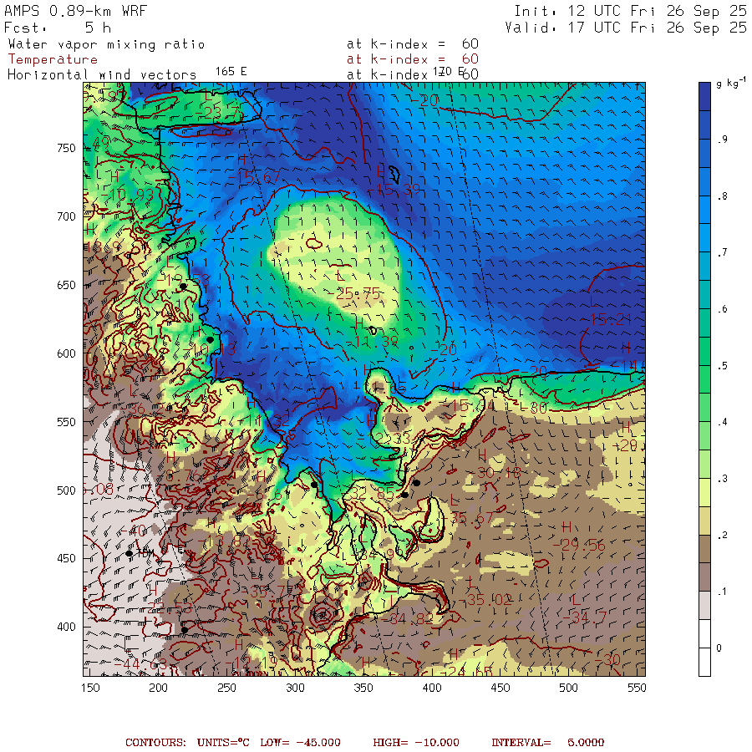Click the Water vapor mixing ratio title
The height and width of the screenshot is (752, 752).
(x=106, y=44)
